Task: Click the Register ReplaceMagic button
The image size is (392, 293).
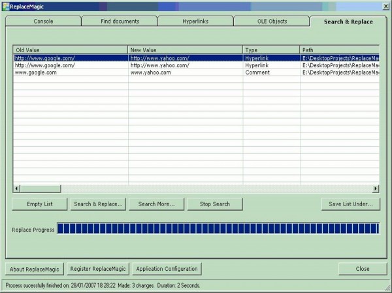Action: [x=98, y=269]
